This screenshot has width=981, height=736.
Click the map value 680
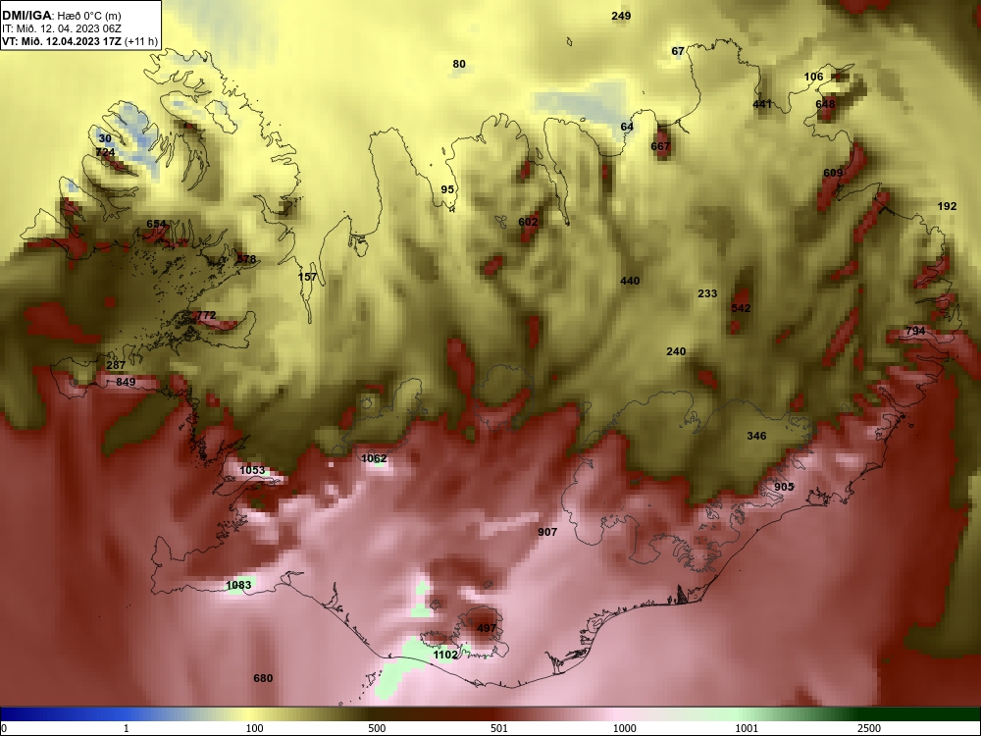click(x=263, y=678)
